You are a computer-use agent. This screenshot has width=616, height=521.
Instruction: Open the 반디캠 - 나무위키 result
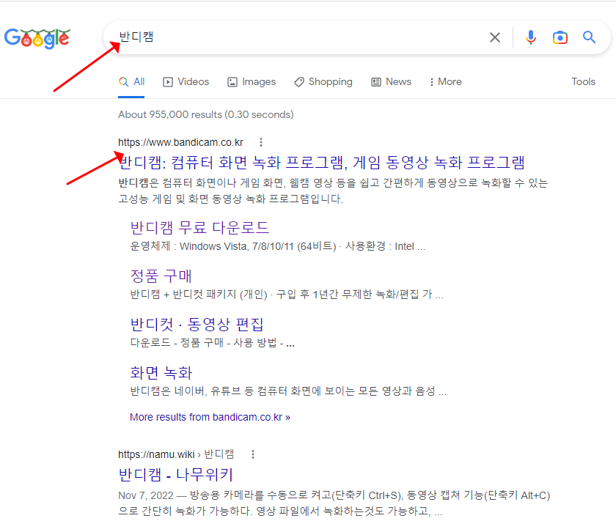click(175, 475)
